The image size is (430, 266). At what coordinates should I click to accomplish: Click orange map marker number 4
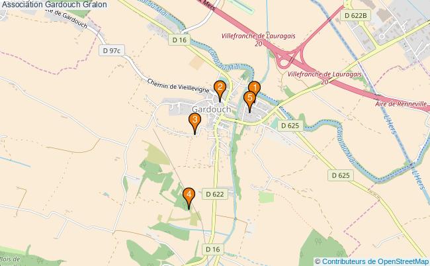click(x=189, y=195)
